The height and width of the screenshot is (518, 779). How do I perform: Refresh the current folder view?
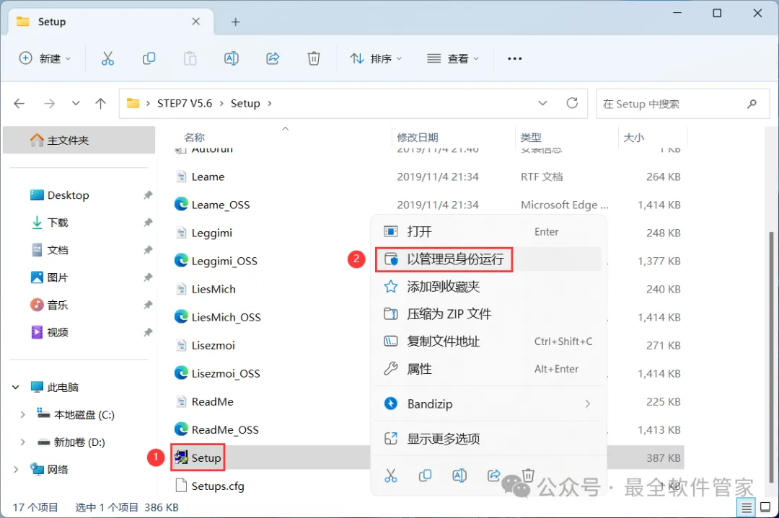click(572, 103)
